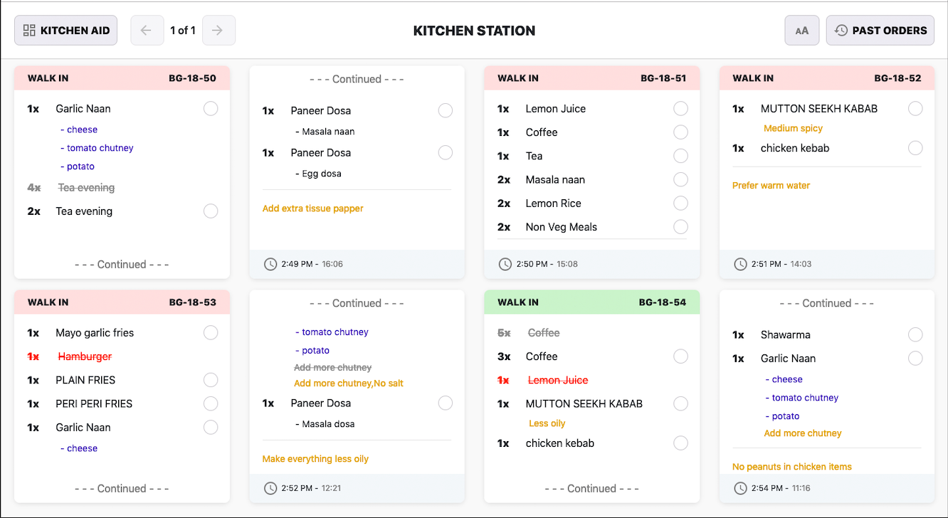This screenshot has width=948, height=518.
Task: Select the back arrow navigation icon
Action: click(147, 30)
